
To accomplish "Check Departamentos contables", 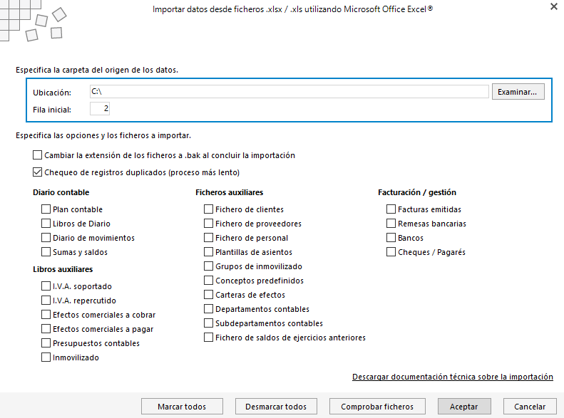I will [209, 309].
